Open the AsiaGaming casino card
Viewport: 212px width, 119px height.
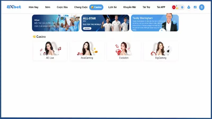click(x=87, y=51)
